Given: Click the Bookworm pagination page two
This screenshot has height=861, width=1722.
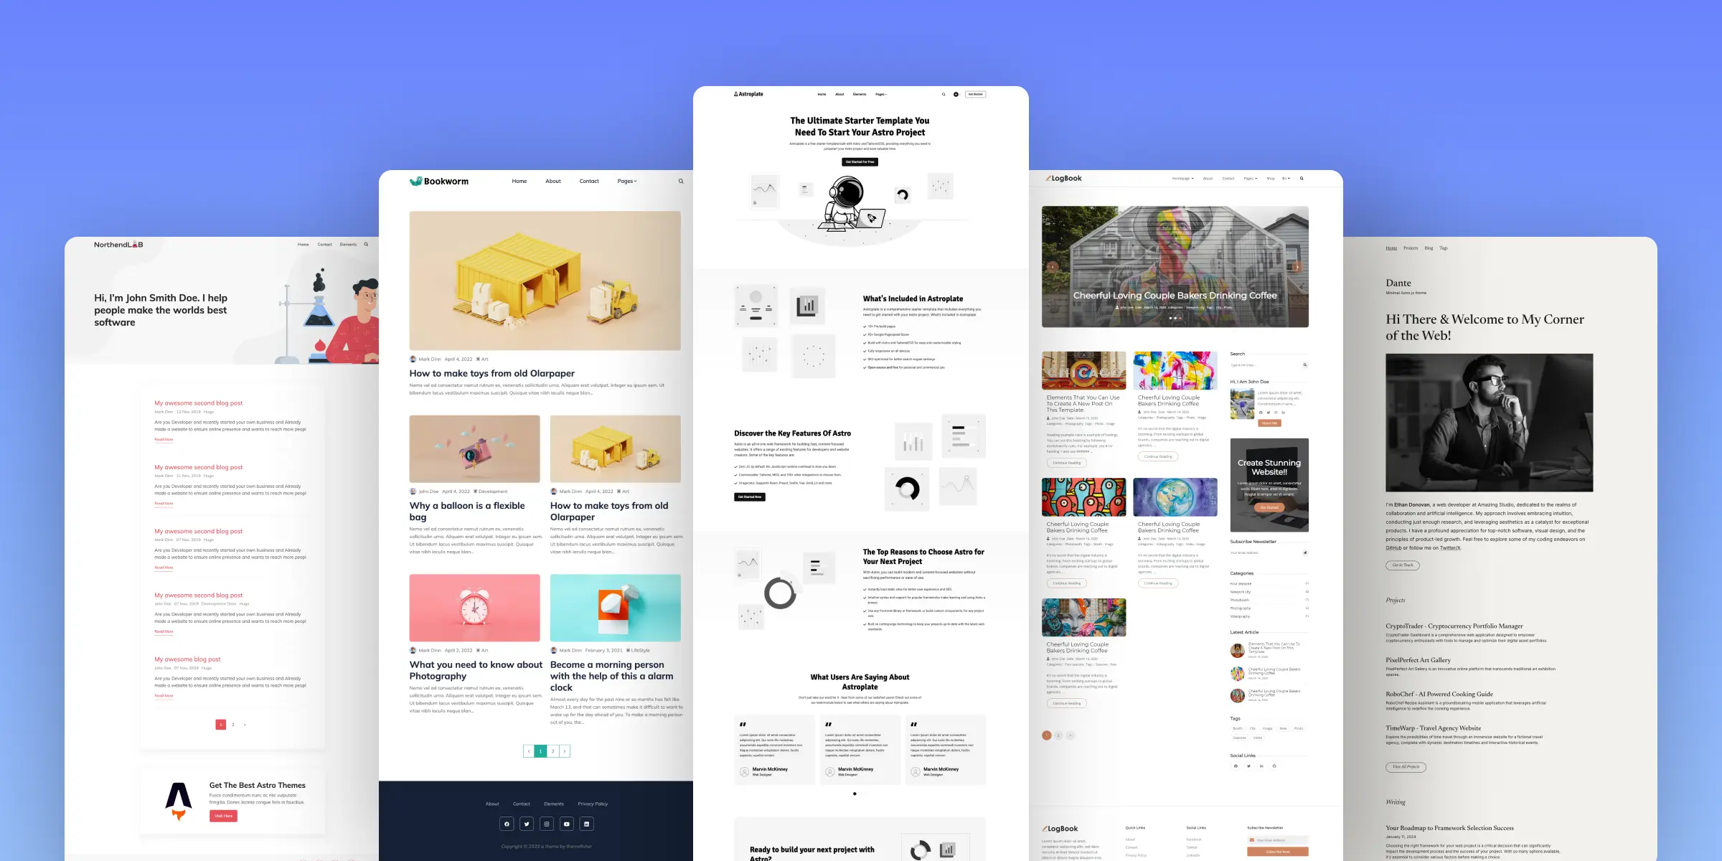Looking at the screenshot, I should tap(552, 750).
